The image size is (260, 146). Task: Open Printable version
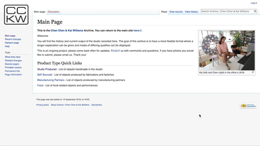(x=13, y=68)
